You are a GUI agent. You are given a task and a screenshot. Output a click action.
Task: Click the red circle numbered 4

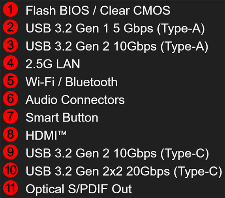(11, 63)
